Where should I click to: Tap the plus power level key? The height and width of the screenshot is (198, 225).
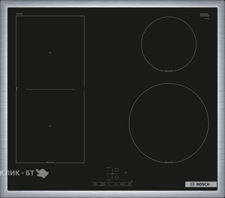pos(116,184)
